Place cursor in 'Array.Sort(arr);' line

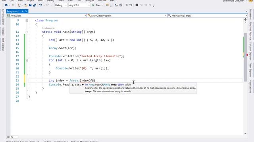[63, 48]
